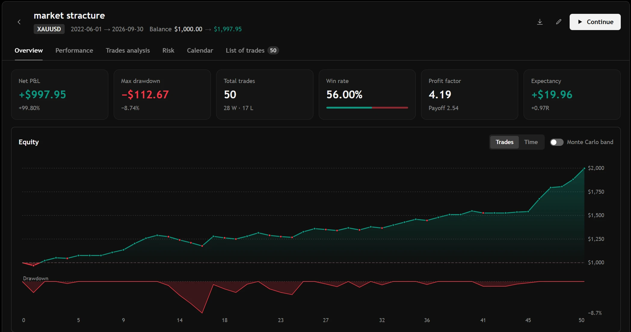Open the Risk tab

coord(168,51)
